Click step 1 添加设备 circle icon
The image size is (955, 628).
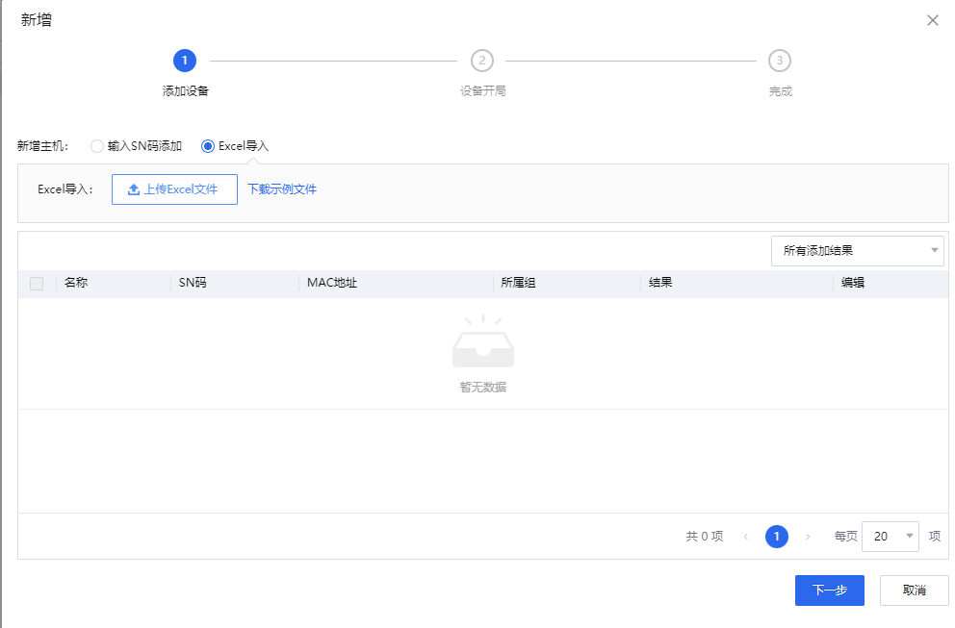185,61
